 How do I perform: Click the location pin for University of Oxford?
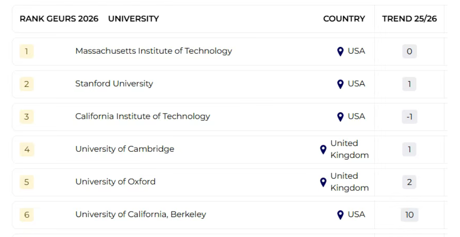pos(323,182)
